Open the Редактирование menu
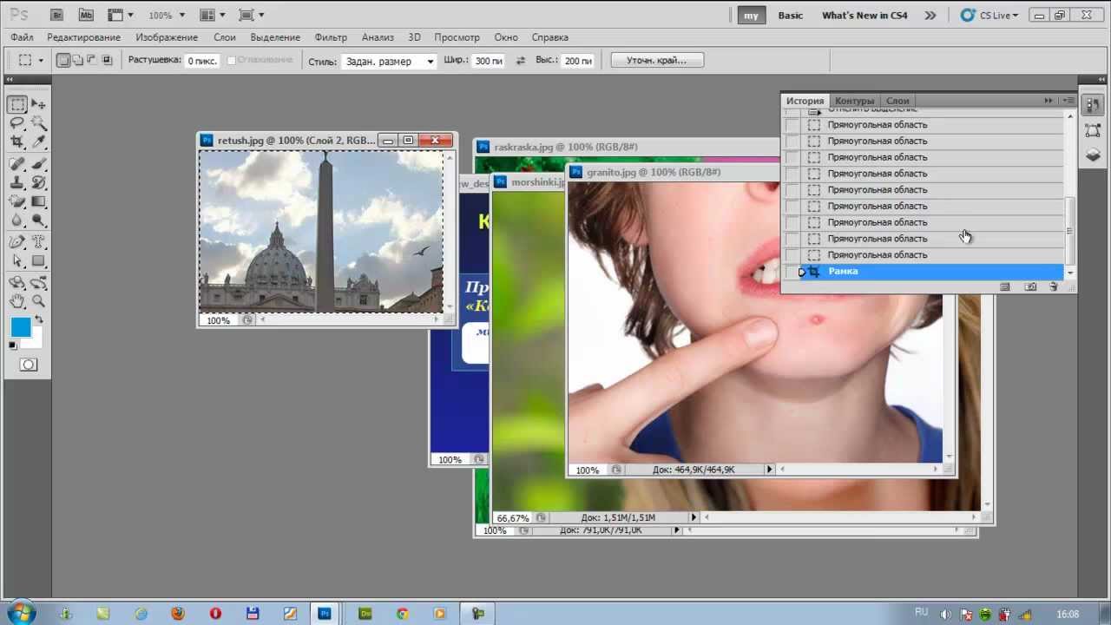 (x=84, y=37)
